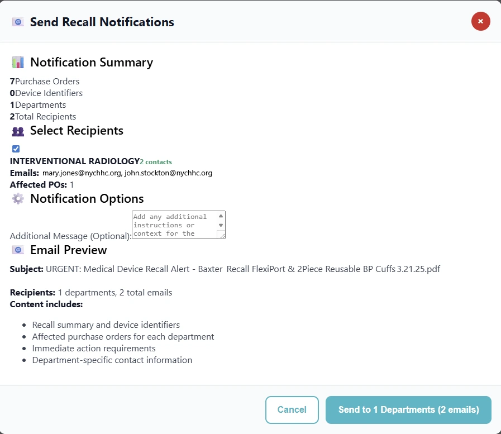Click the gear icon beside Notification Options
Screen dimensions: 501x434
coord(18,198)
